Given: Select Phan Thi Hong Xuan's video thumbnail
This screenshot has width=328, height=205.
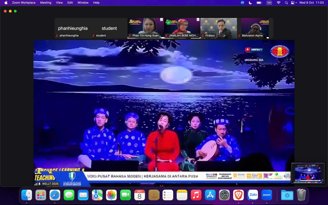Looking at the screenshot, I should 146,28.
